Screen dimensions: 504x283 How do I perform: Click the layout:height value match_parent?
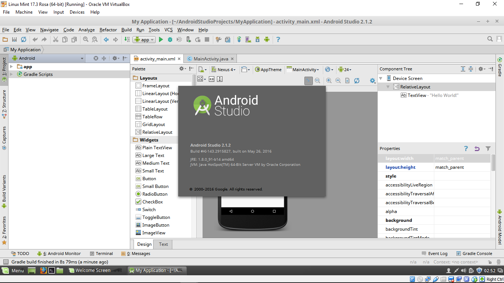(462, 167)
